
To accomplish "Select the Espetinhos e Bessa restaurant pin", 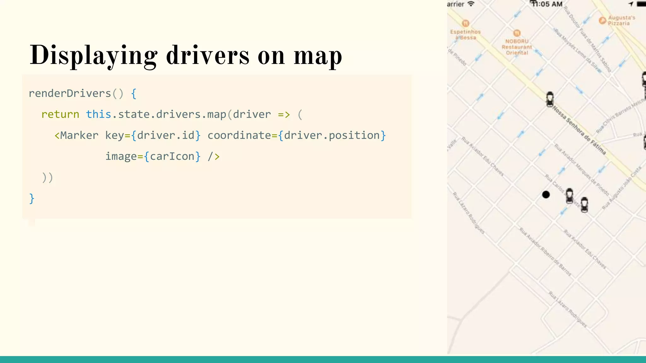I will coord(466,23).
